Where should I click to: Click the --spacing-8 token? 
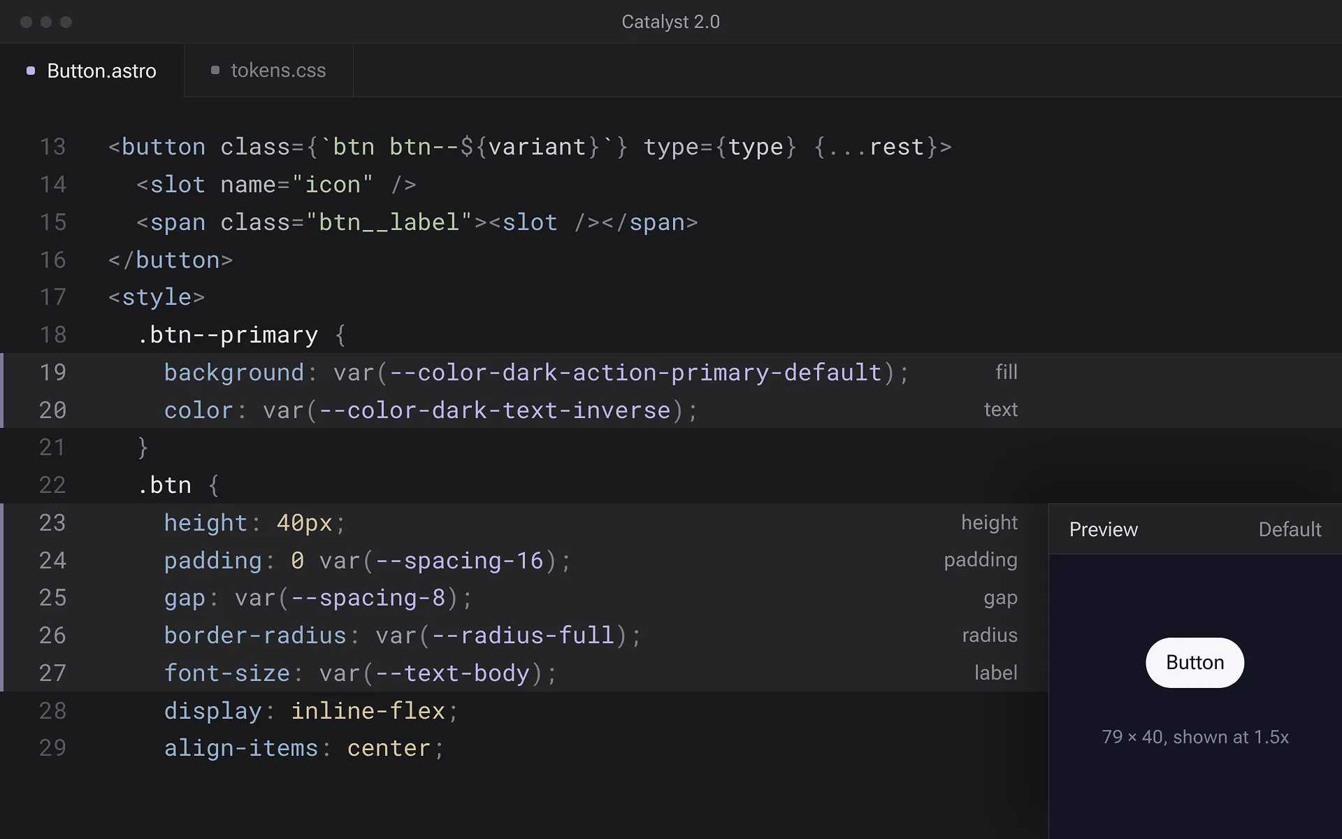tap(368, 598)
